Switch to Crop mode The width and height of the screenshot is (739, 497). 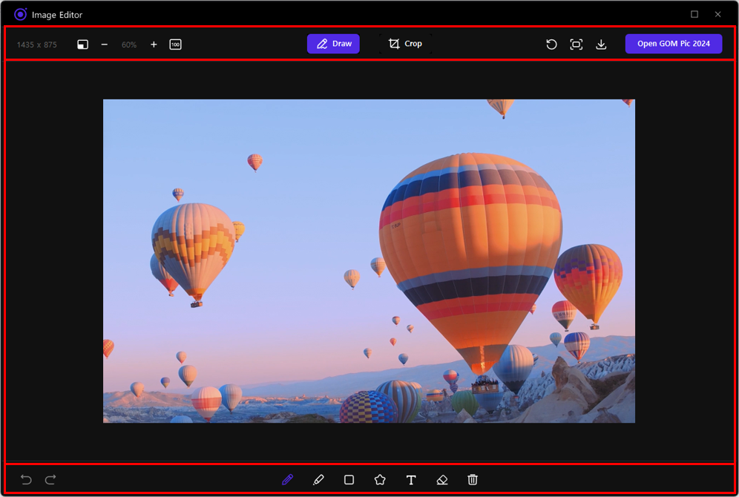pos(405,44)
